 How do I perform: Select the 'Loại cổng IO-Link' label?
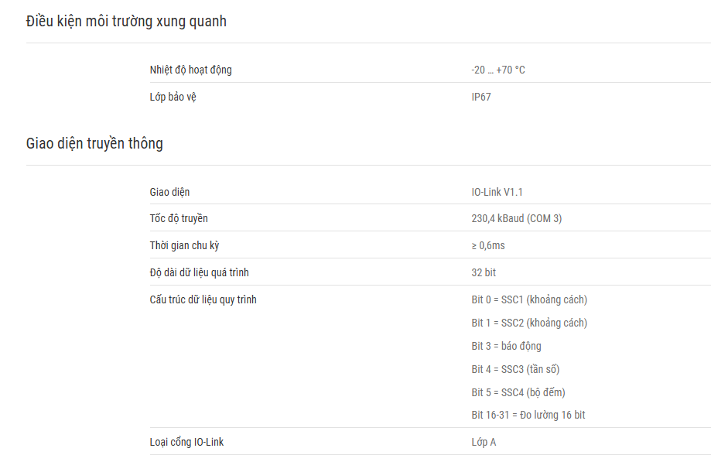pos(186,443)
